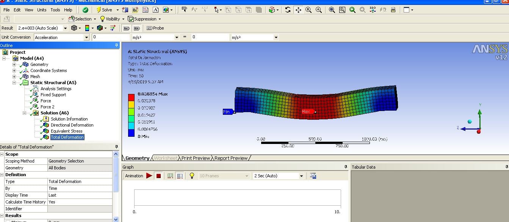The image size is (509, 222).
Task: Open the Tools menu
Action: pyautogui.click(x=55, y=10)
